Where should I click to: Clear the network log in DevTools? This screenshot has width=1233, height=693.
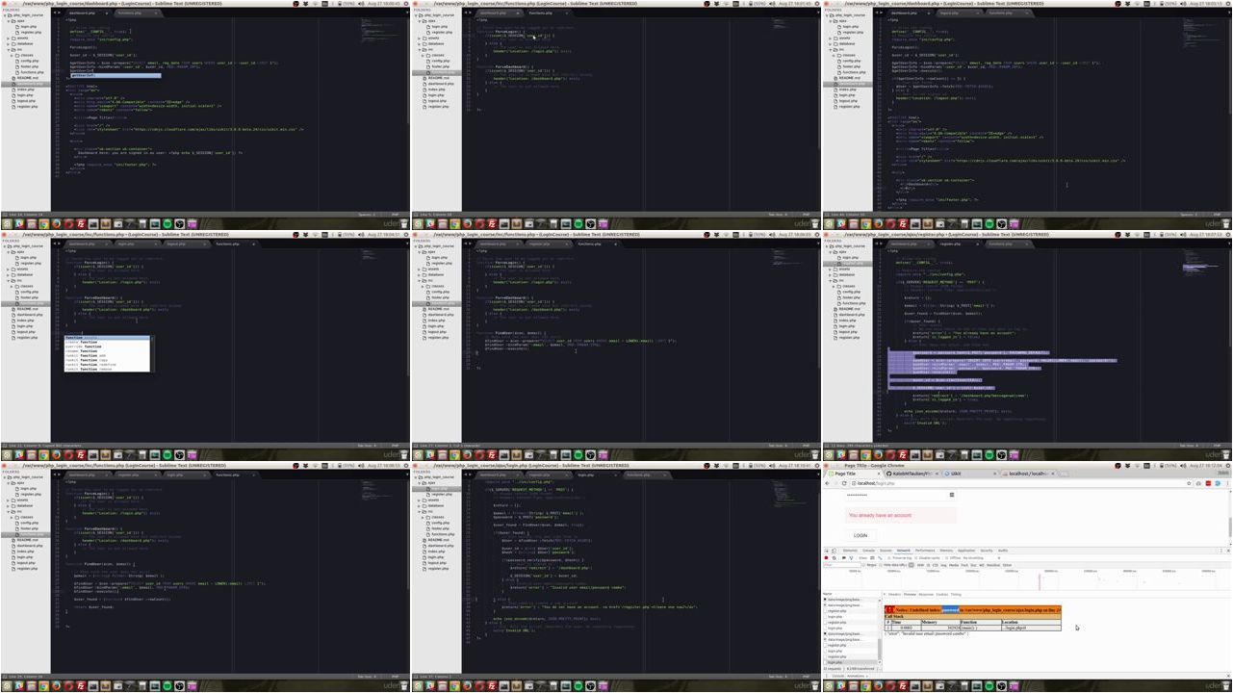click(x=834, y=557)
